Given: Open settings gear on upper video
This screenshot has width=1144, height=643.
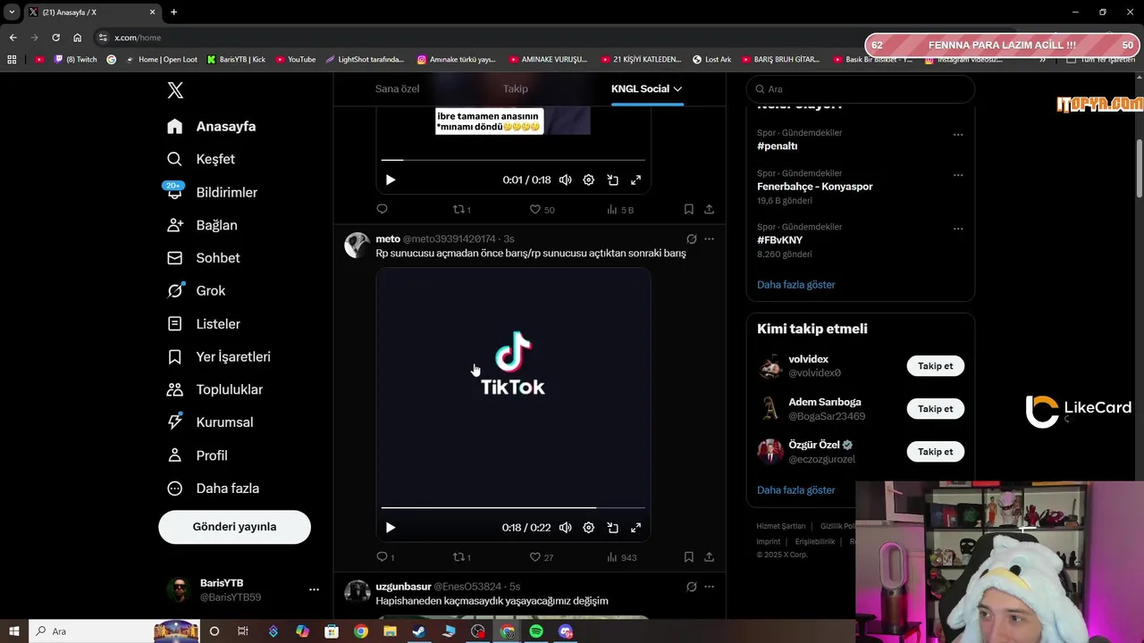Looking at the screenshot, I should [588, 180].
